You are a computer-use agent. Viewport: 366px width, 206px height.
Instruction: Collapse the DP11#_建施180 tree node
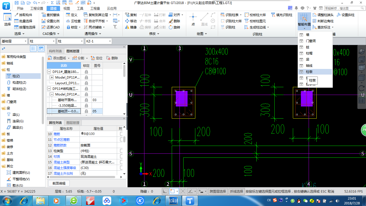49,72
